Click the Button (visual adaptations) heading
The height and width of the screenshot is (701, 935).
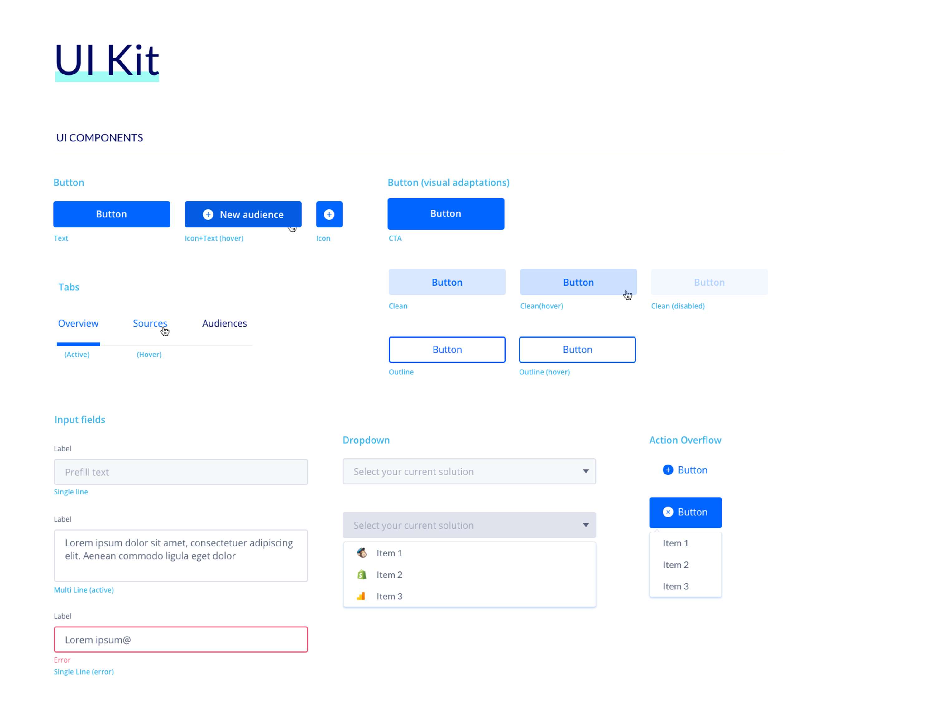(x=448, y=183)
